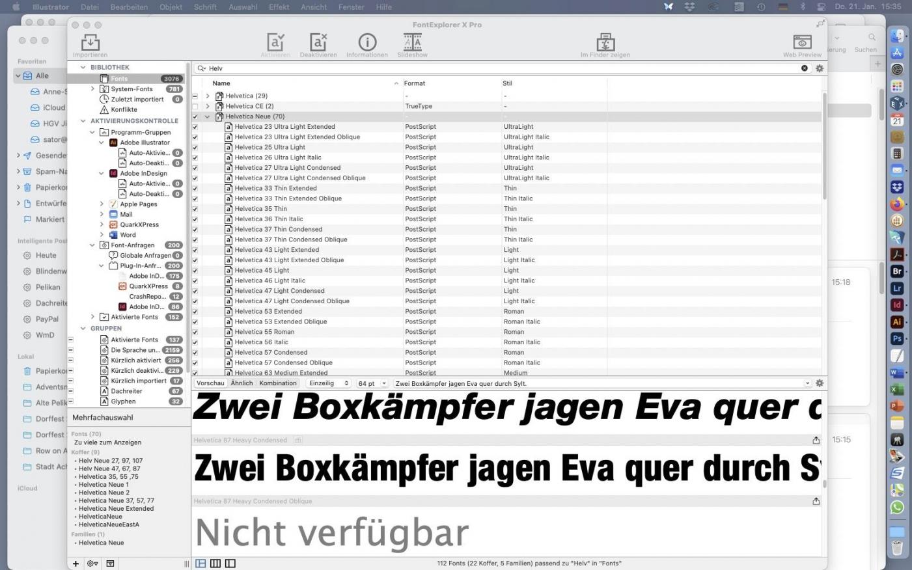Open the Schrift menu
The height and width of the screenshot is (570, 912).
pos(205,7)
